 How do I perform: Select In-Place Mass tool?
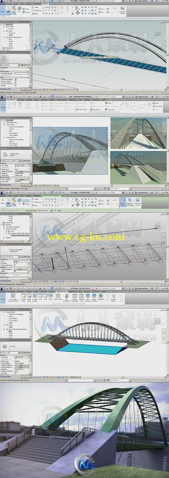tap(23, 298)
